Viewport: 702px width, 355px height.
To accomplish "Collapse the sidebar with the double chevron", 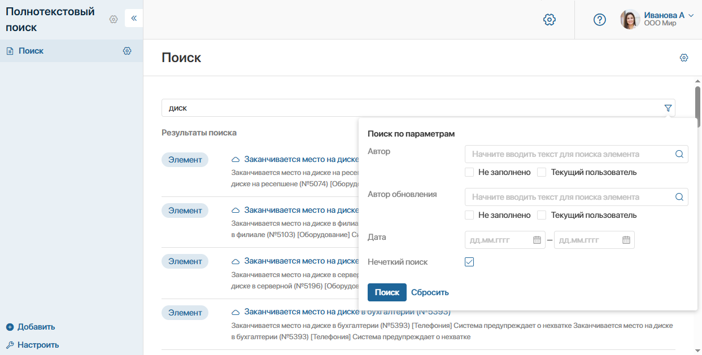I will (134, 19).
